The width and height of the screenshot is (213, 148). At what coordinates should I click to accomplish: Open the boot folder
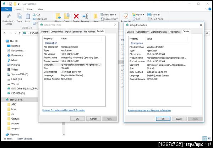12,109
